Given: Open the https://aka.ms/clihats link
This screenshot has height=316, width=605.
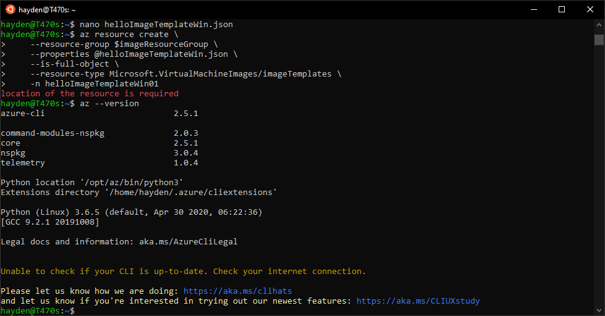Looking at the screenshot, I should (x=237, y=291).
